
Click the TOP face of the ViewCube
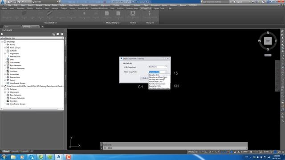pos(268,41)
